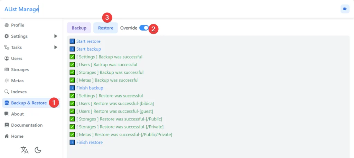
Task: Open the About page
Action: [17, 114]
